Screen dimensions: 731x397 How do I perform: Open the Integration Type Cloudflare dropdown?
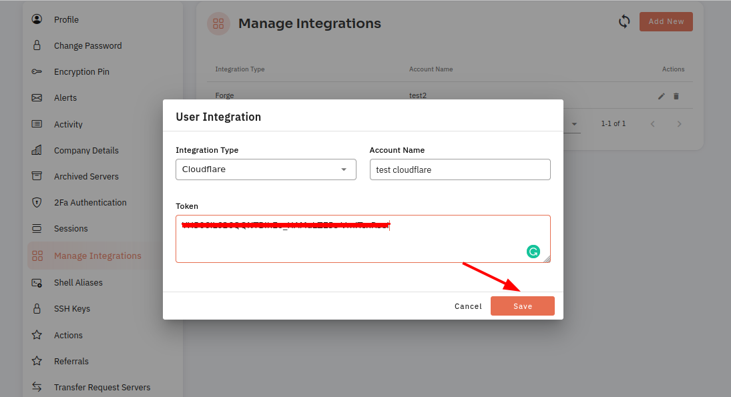coord(266,169)
